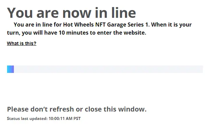Click "Please don't refresh or close this window" notice
This screenshot has width=205, height=127.
pyautogui.click(x=77, y=109)
